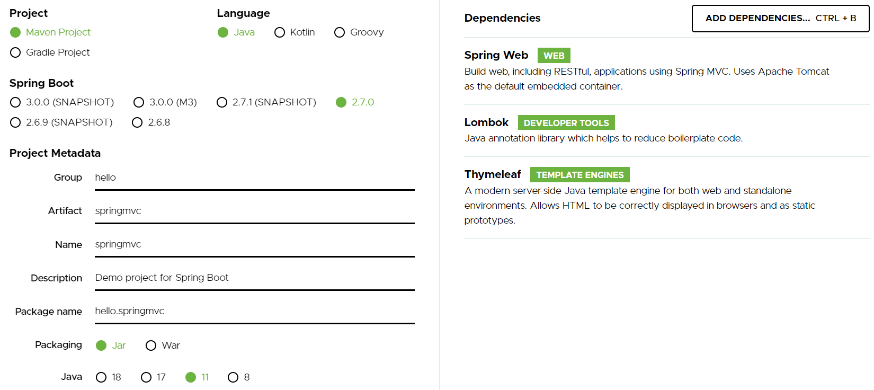Select Spring Boot 3.0.0 (SNAPSHOT) version

click(15, 102)
